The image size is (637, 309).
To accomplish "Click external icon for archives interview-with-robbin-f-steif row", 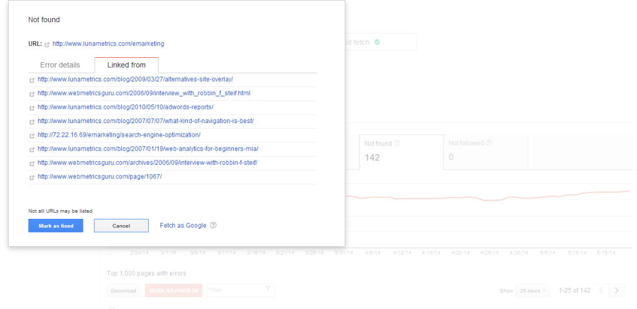I will (x=32, y=164).
